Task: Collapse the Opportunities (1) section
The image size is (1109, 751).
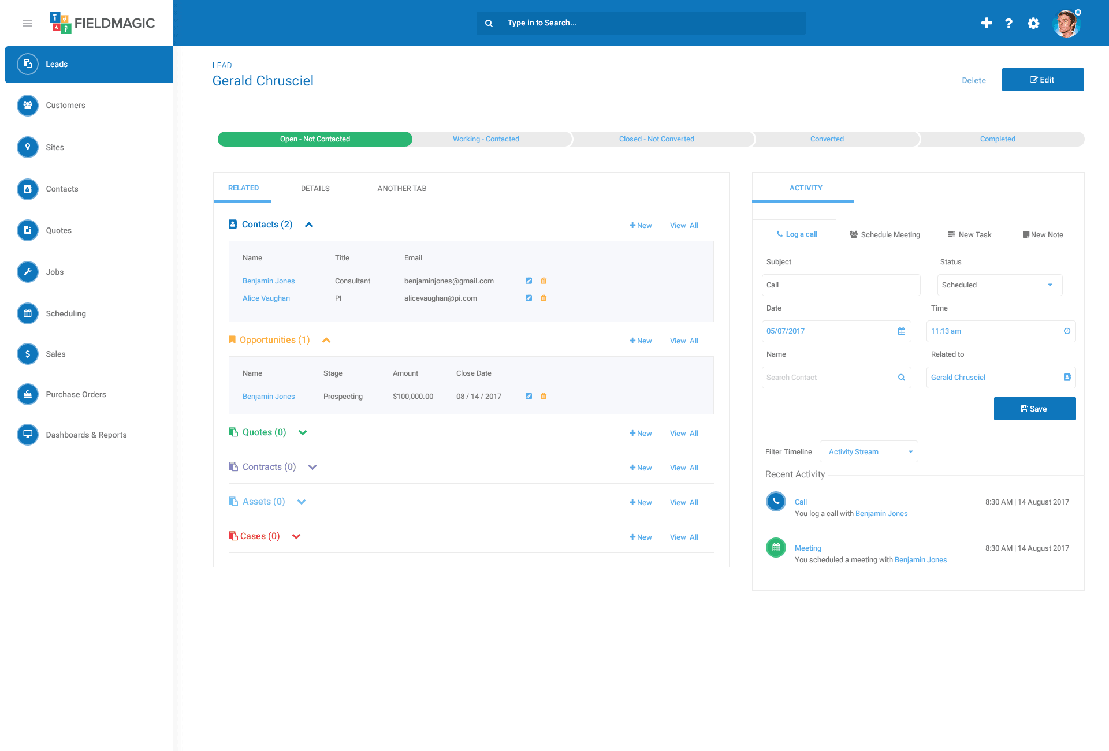Action: point(326,341)
